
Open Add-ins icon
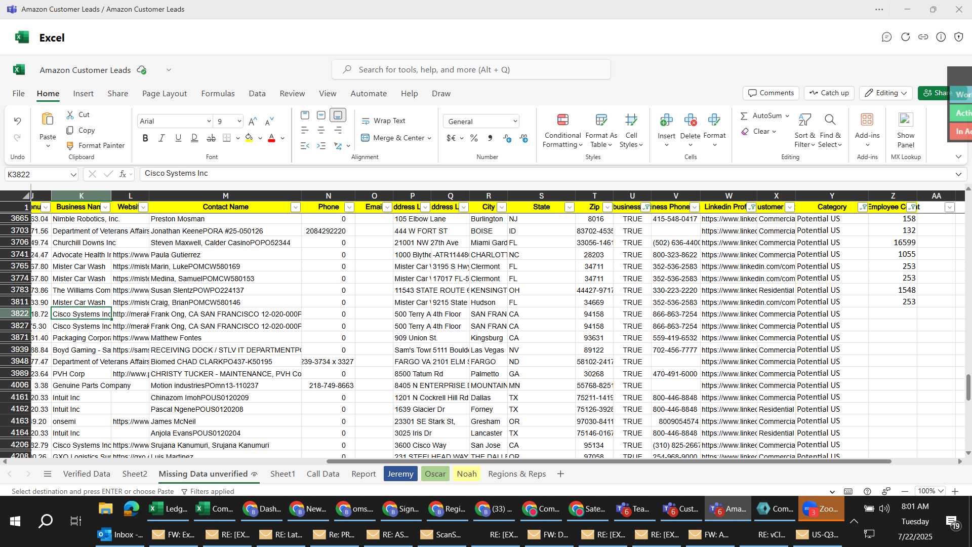pyautogui.click(x=867, y=120)
